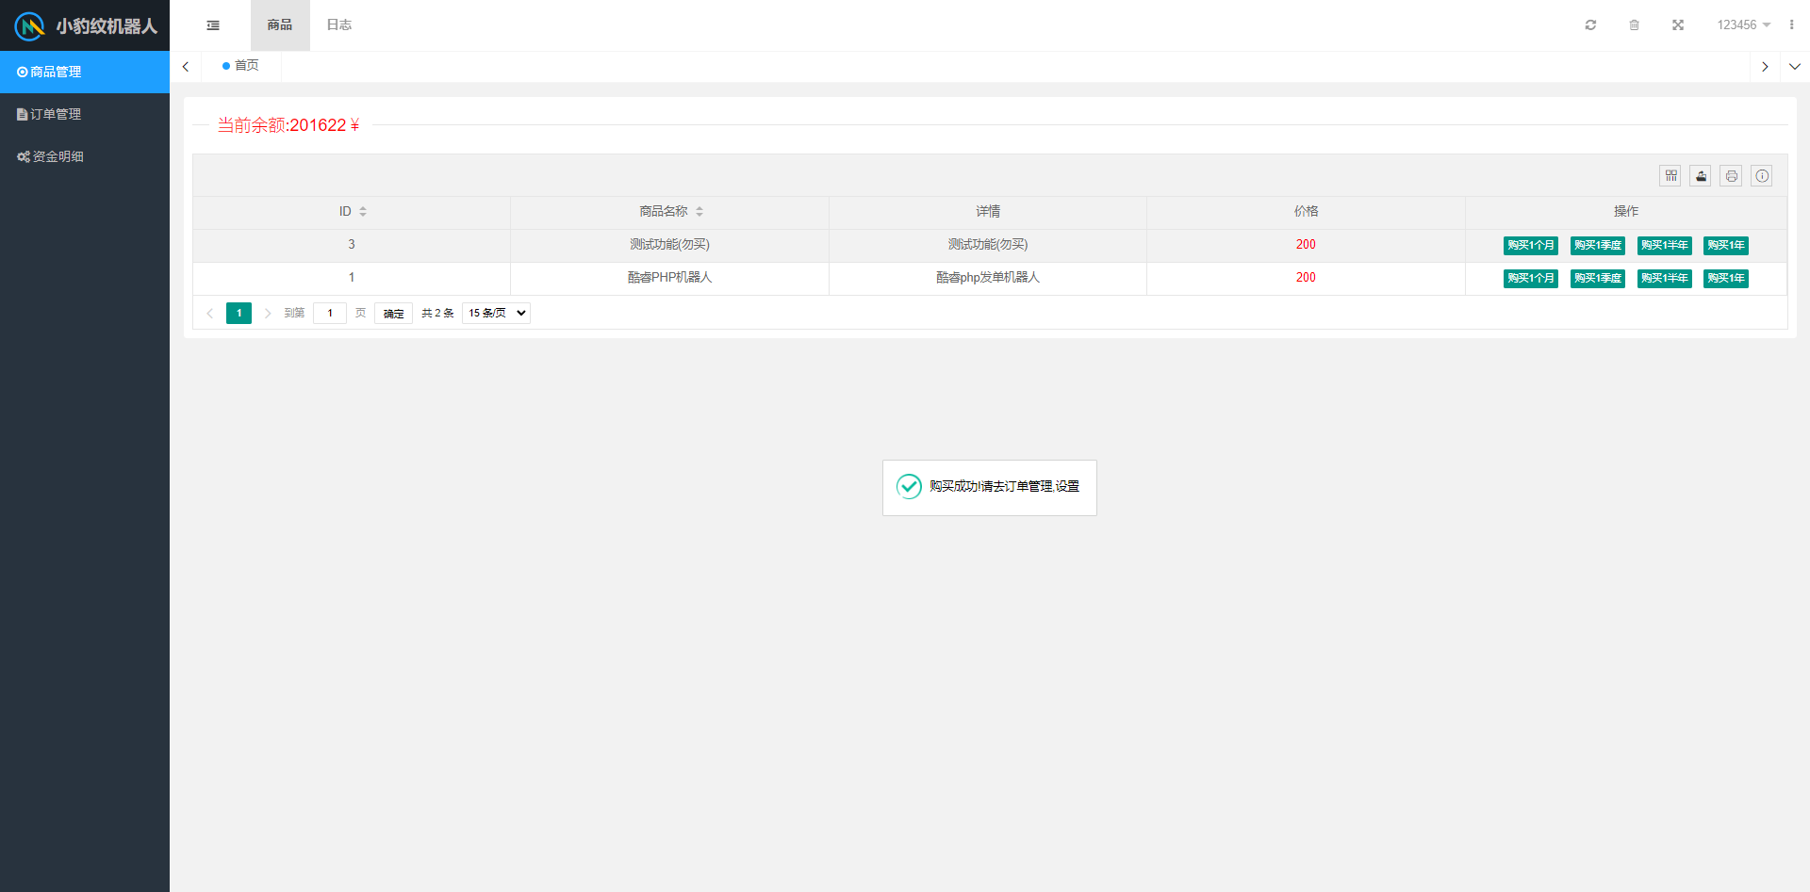Screen dimensions: 1810x892
Task: Click 购买1个月 for 测试功能(勿买)
Action: 1531,246
